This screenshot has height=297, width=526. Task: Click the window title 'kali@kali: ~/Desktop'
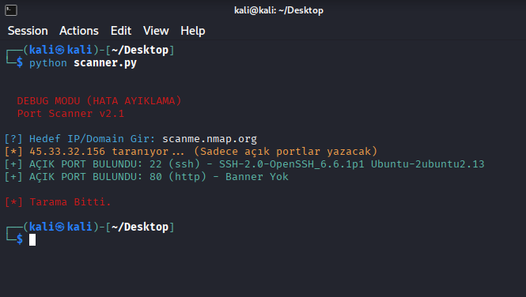click(278, 10)
